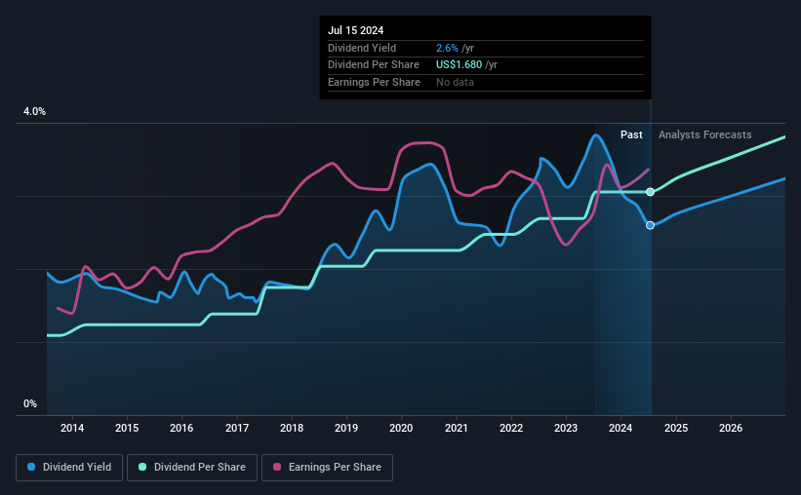Click the Past section label
Screen dimensions: 801x495
tap(631, 134)
